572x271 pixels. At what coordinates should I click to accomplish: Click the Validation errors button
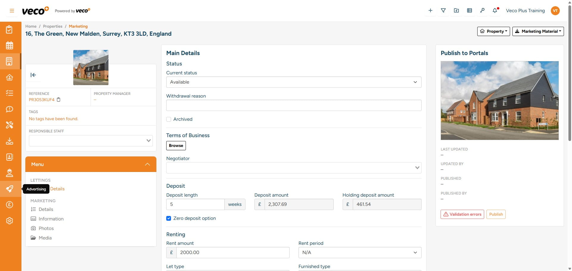(x=462, y=214)
